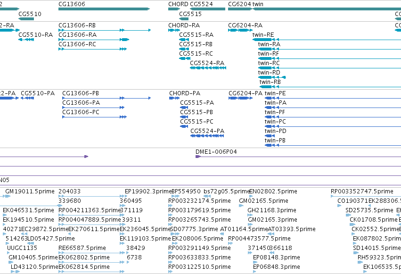
Task: Select EST RP003352747.5prime
Action: 362,191
